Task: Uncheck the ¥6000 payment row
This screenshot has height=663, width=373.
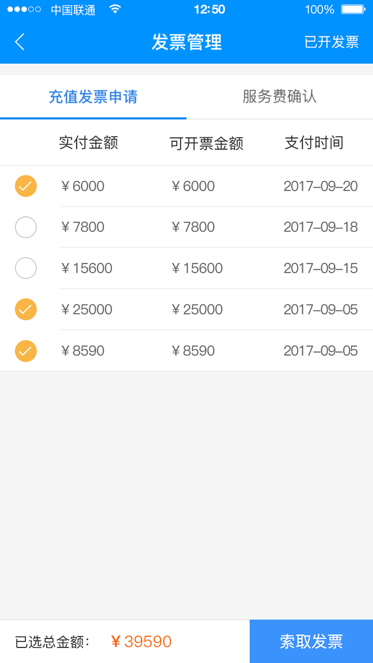Action: click(x=26, y=186)
